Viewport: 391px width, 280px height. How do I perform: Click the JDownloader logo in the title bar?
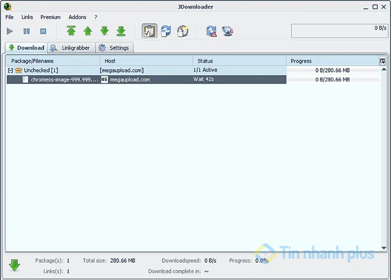click(7, 7)
